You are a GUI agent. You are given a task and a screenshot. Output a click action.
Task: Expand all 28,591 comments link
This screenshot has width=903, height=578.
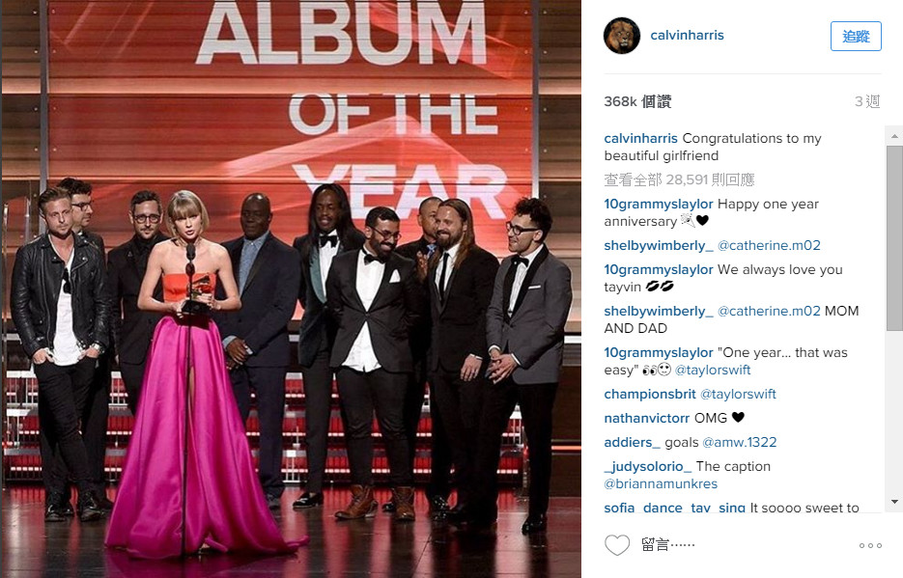pyautogui.click(x=679, y=180)
